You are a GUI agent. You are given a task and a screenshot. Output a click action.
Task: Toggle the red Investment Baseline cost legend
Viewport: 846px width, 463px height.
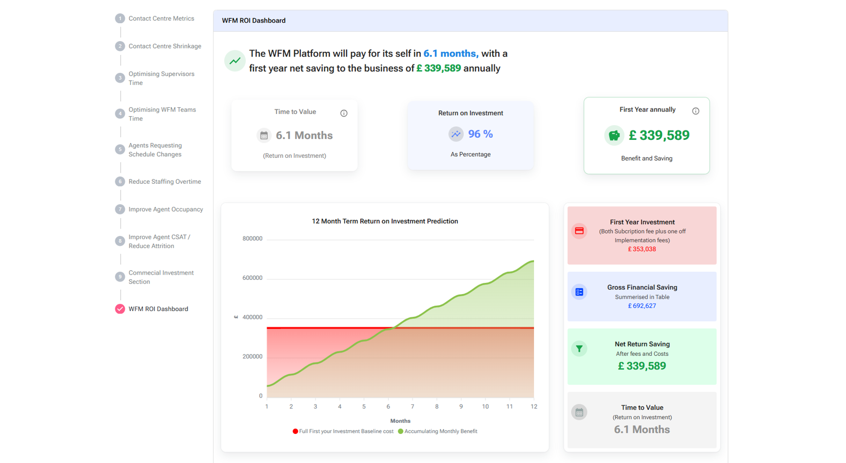point(343,431)
